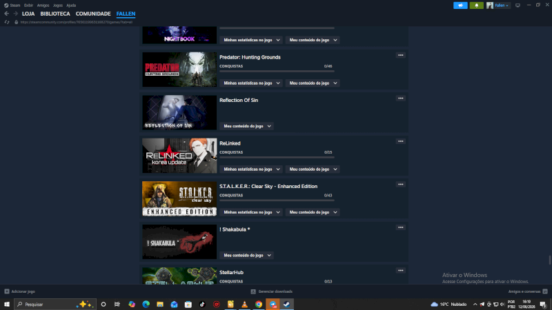The height and width of the screenshot is (310, 552).
Task: Expand ReLinked's Meu conteúdo do jogo dropdown
Action: click(313, 169)
